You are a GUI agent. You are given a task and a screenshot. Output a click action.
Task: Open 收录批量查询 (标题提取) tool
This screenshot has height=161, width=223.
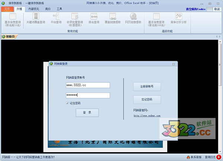[75, 20]
